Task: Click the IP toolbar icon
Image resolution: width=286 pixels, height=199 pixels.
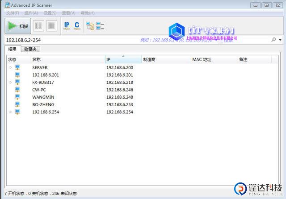Action: [x=67, y=26]
